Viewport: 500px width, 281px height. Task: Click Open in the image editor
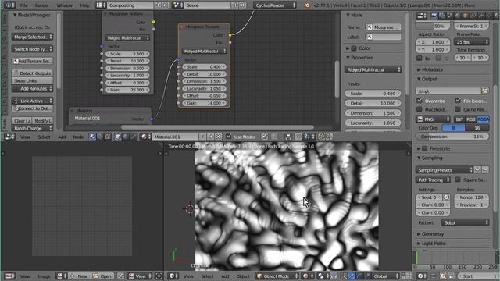102,276
